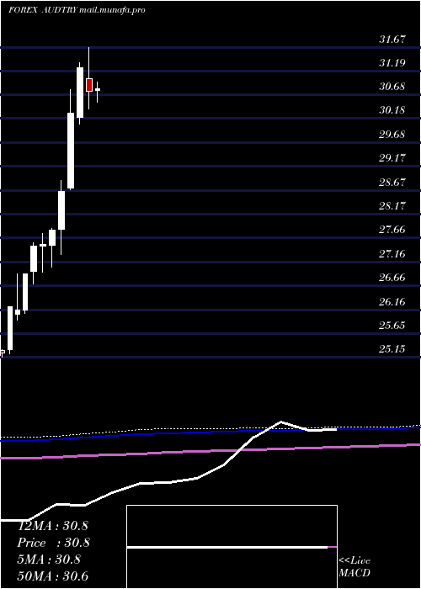Click the 50MA : 30.6 readout
Image resolution: width=421 pixels, height=589 pixels.
point(53,576)
